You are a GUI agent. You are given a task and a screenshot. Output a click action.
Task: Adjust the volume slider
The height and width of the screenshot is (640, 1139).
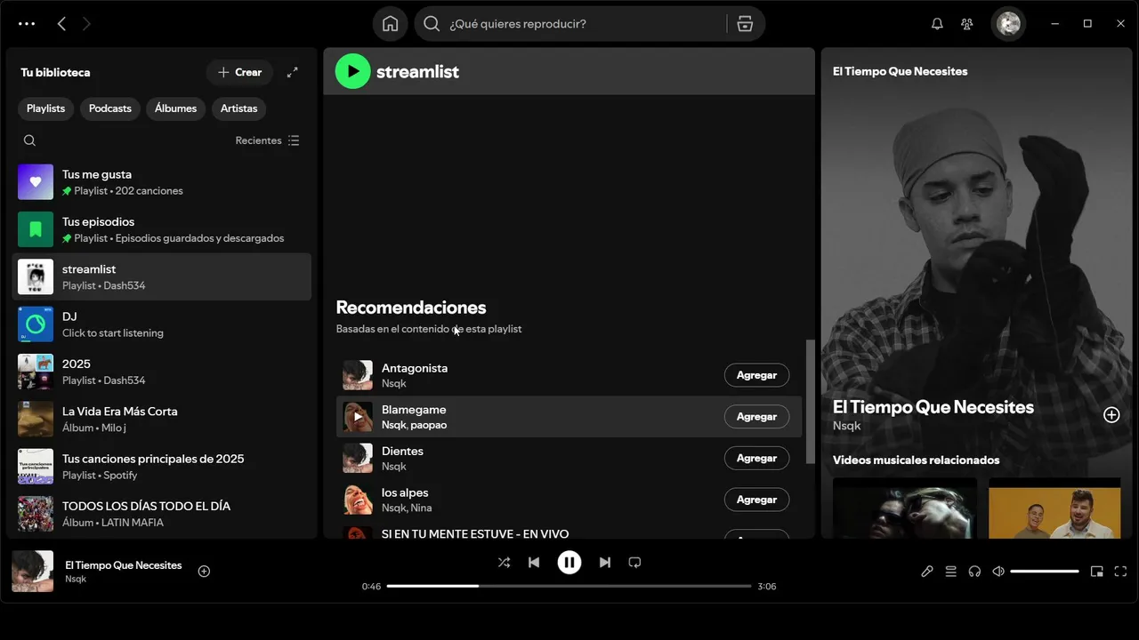point(1045,572)
